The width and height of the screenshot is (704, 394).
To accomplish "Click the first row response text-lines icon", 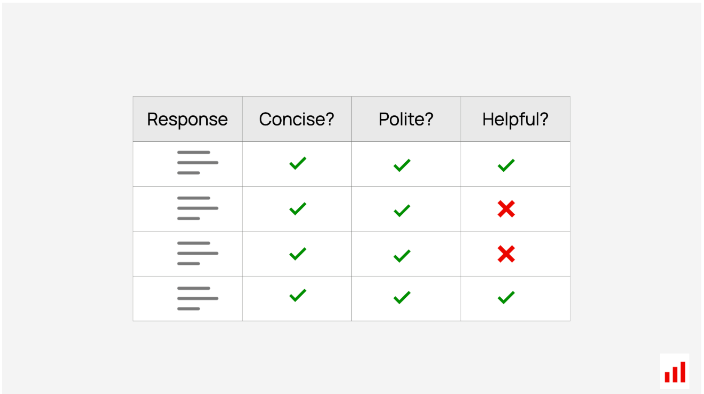I will [198, 163].
